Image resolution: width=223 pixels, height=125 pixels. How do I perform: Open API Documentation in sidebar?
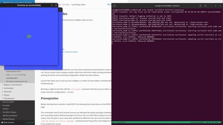click(x=10, y=116)
